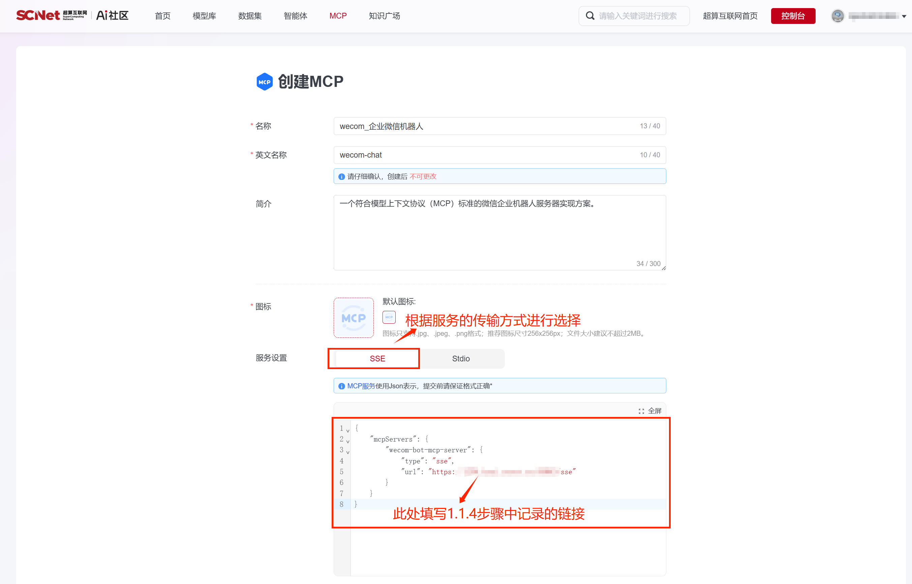Viewport: 912px width, 584px height.
Task: Open the user account dropdown arrow
Action: coord(904,16)
